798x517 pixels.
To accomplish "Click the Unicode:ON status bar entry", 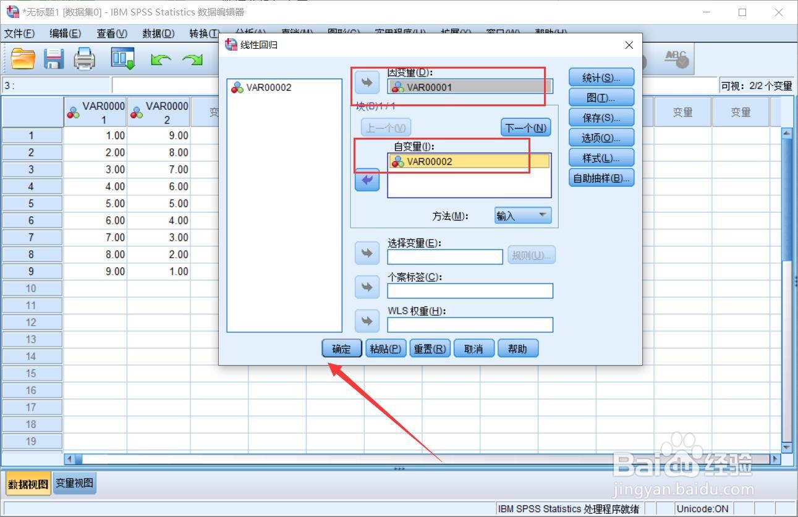I will pyautogui.click(x=703, y=509).
